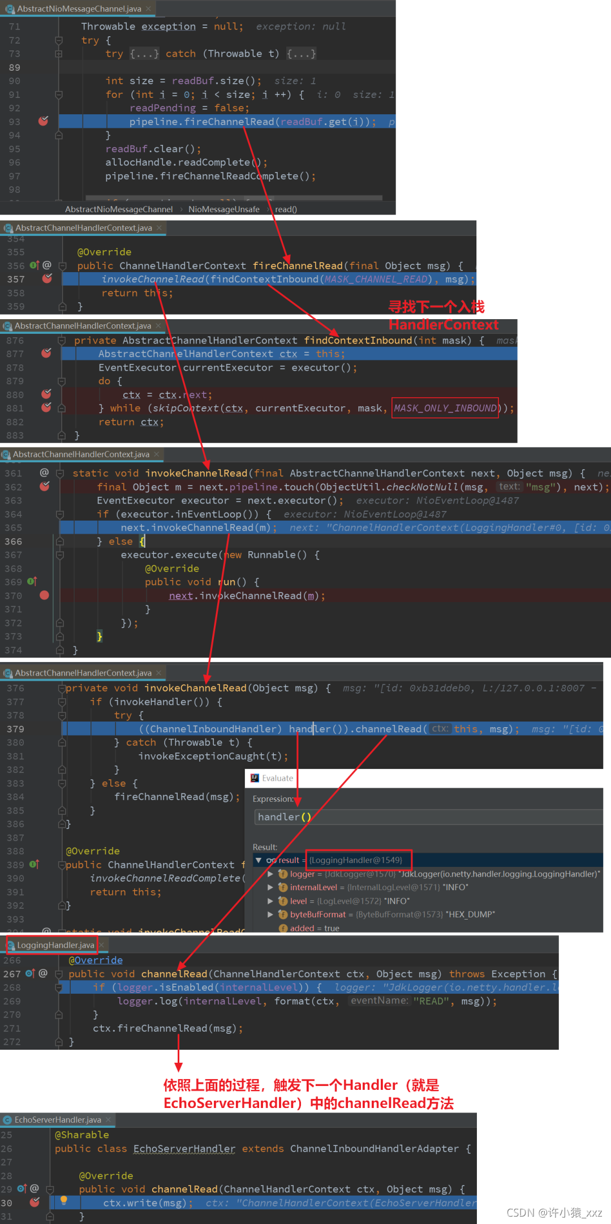Click the file icon on the LoggingHandler.java tab
Screen dimensions: 611x1224
coord(11,945)
